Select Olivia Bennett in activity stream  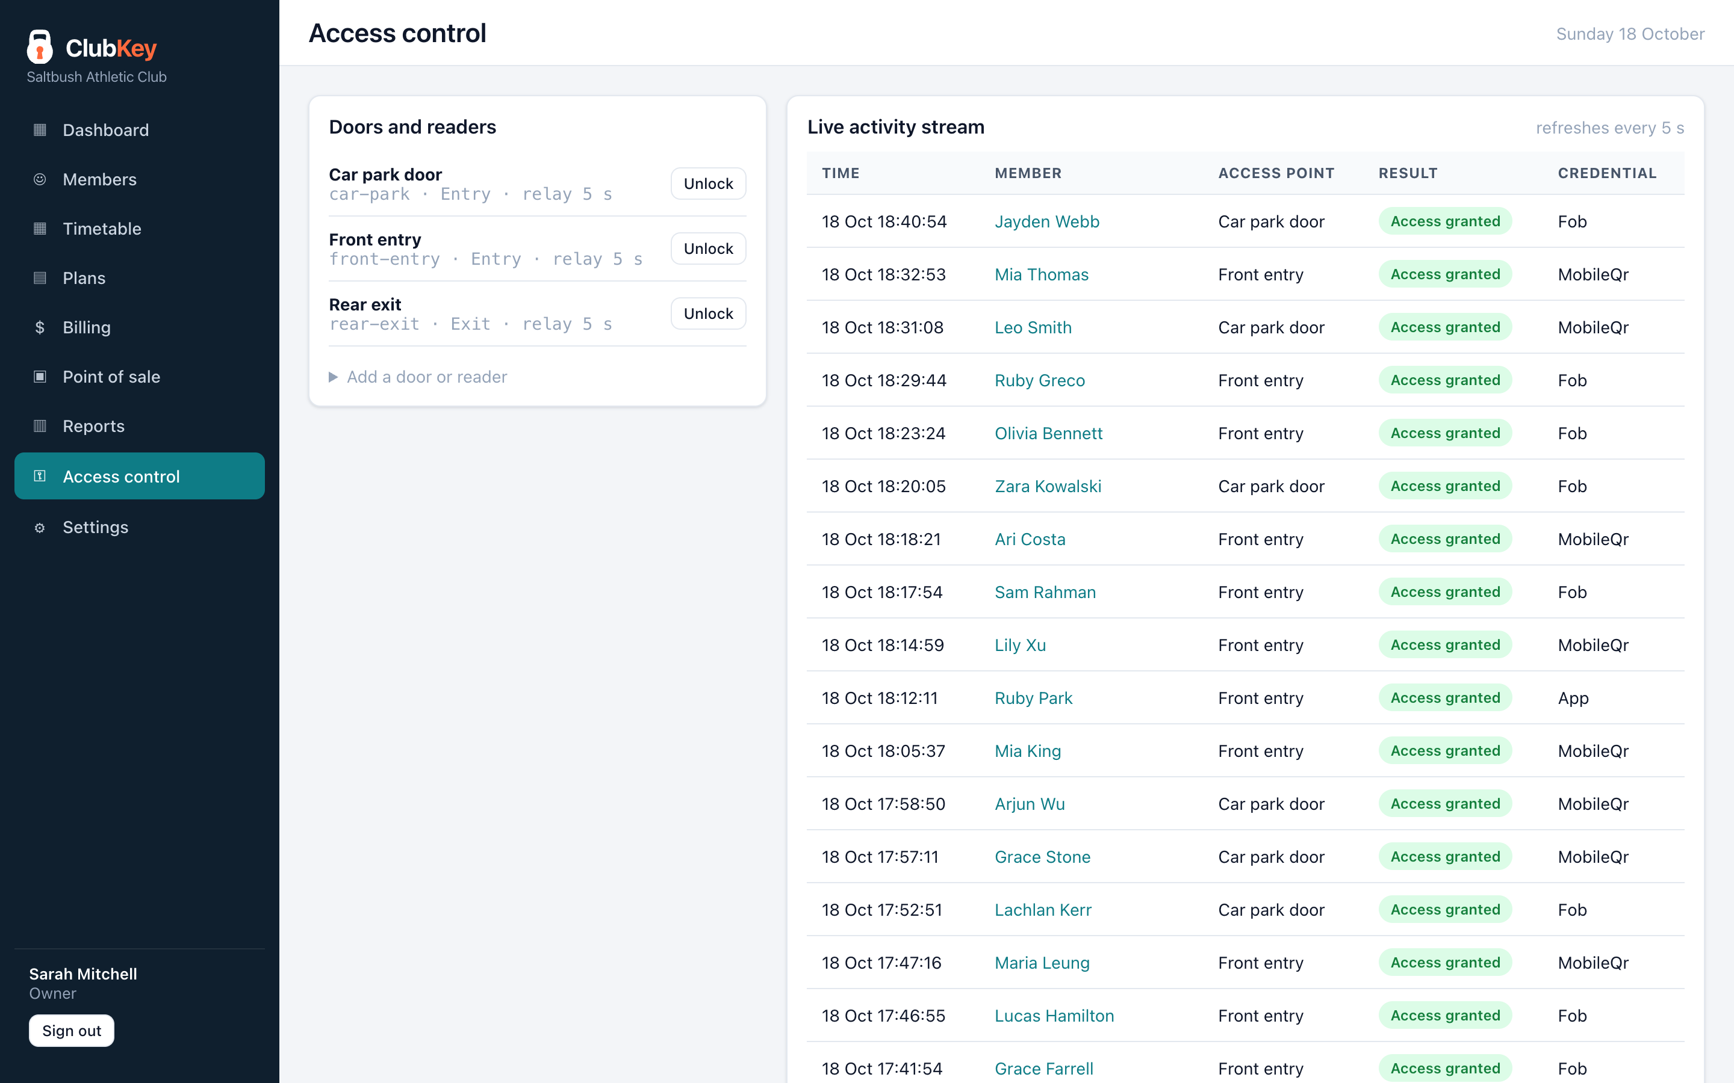(x=1048, y=433)
